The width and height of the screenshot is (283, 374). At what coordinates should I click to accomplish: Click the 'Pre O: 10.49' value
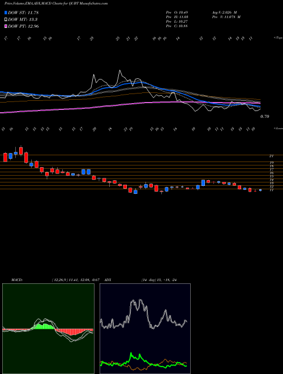click(177, 12)
